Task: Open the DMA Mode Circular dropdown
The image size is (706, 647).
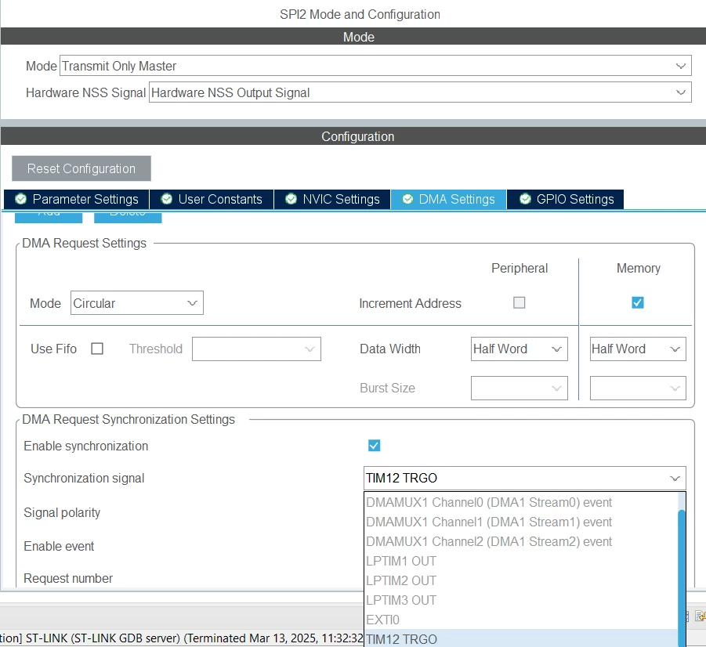Action: pos(137,303)
